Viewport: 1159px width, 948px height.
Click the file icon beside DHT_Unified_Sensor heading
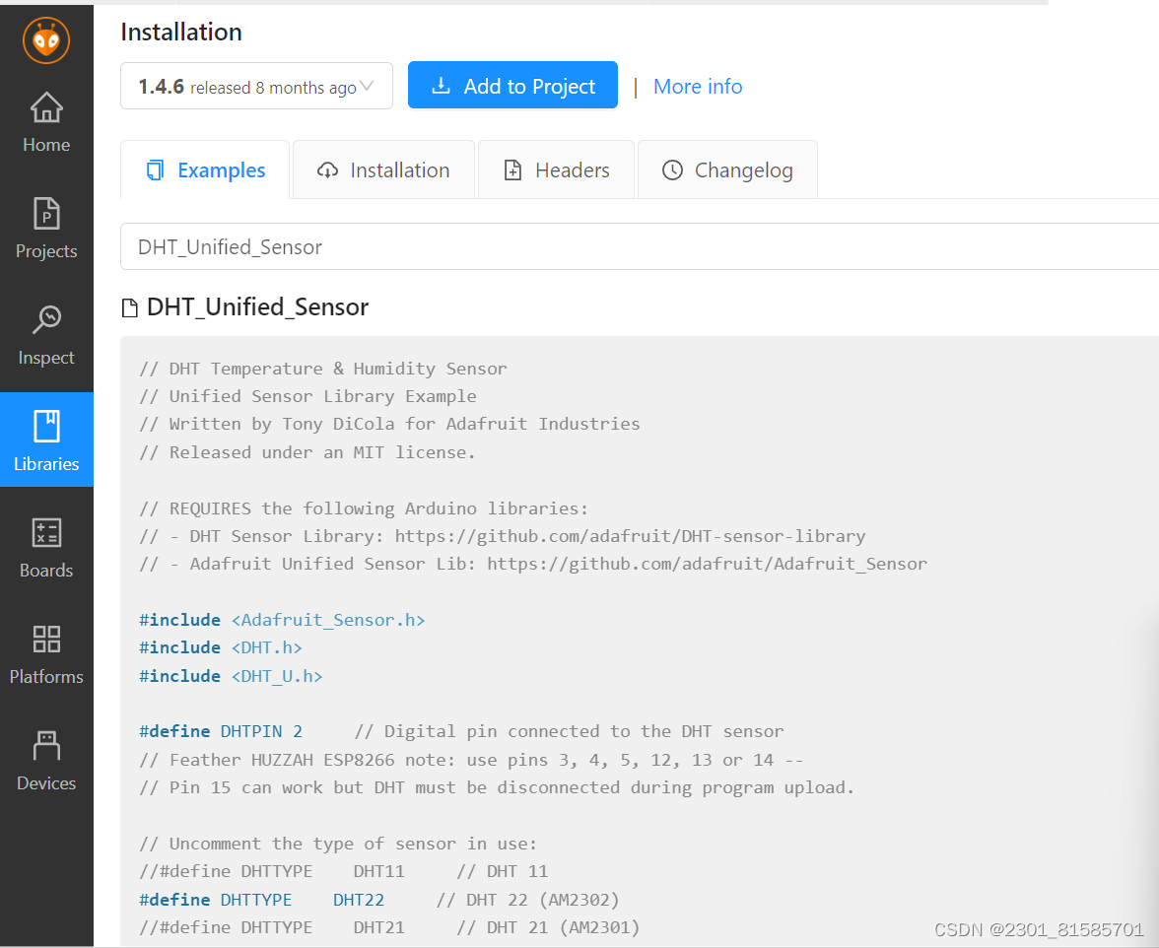pos(129,308)
